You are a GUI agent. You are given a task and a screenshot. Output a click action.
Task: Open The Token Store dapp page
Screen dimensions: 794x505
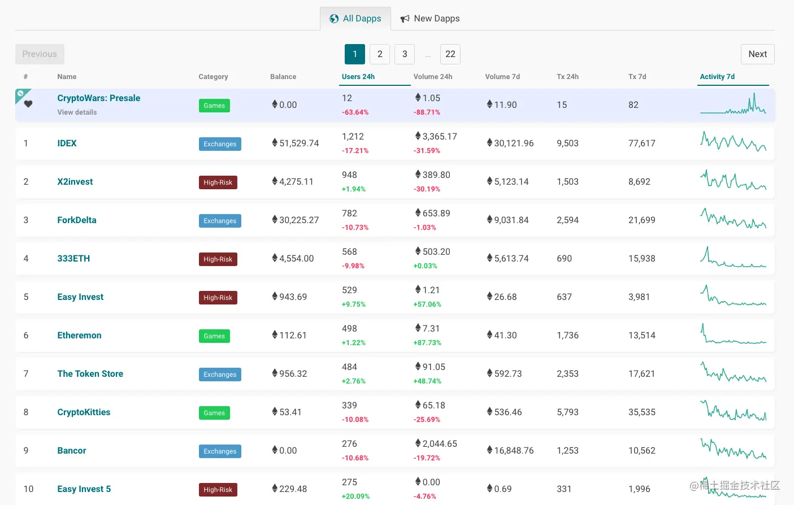pos(90,374)
